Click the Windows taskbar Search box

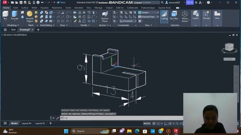tap(90, 131)
